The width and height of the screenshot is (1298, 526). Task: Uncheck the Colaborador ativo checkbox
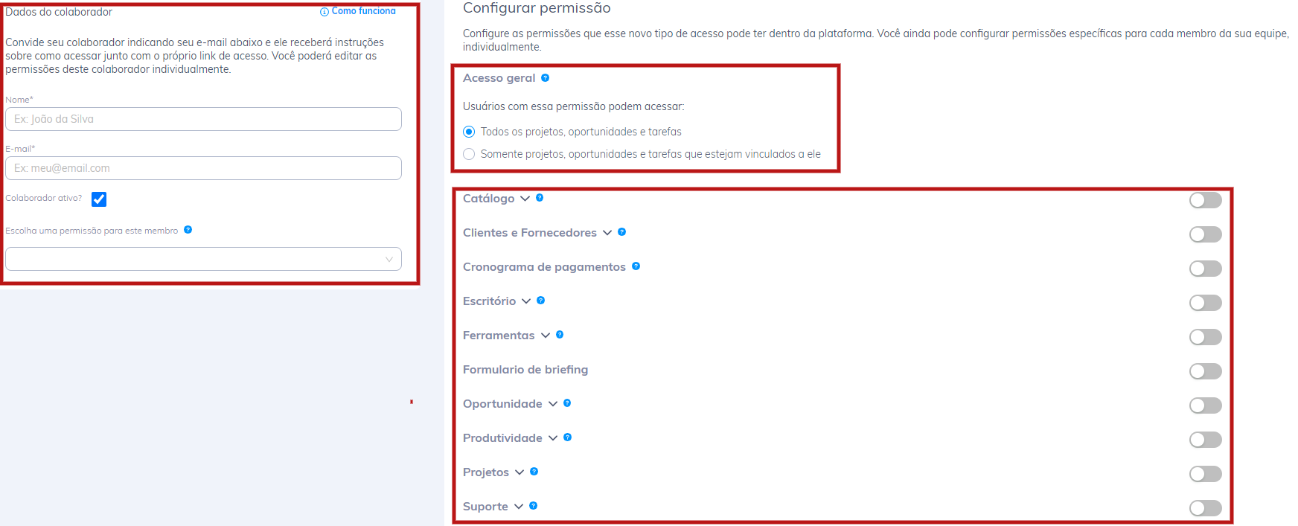[x=99, y=199]
